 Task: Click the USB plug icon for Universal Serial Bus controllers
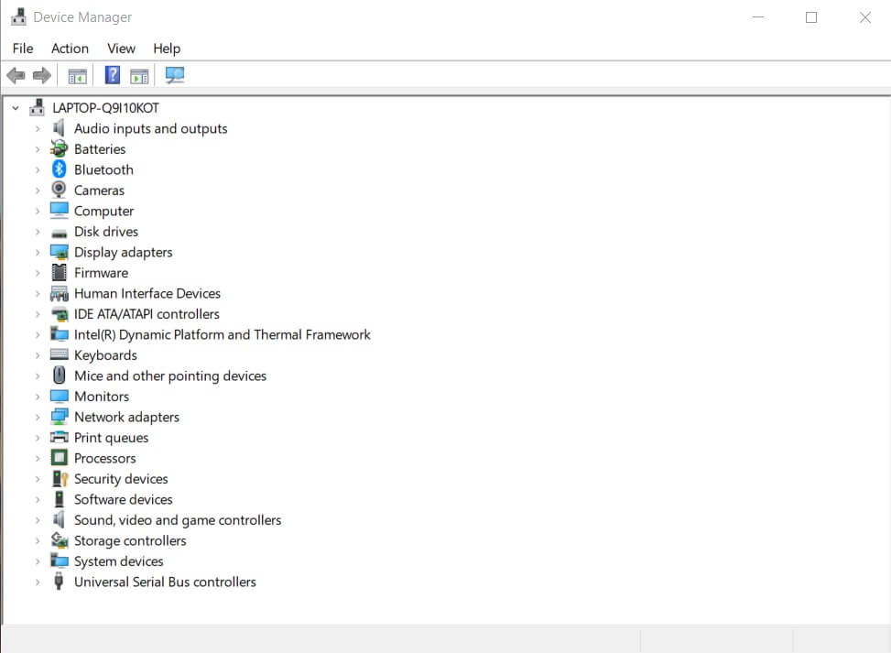[59, 582]
